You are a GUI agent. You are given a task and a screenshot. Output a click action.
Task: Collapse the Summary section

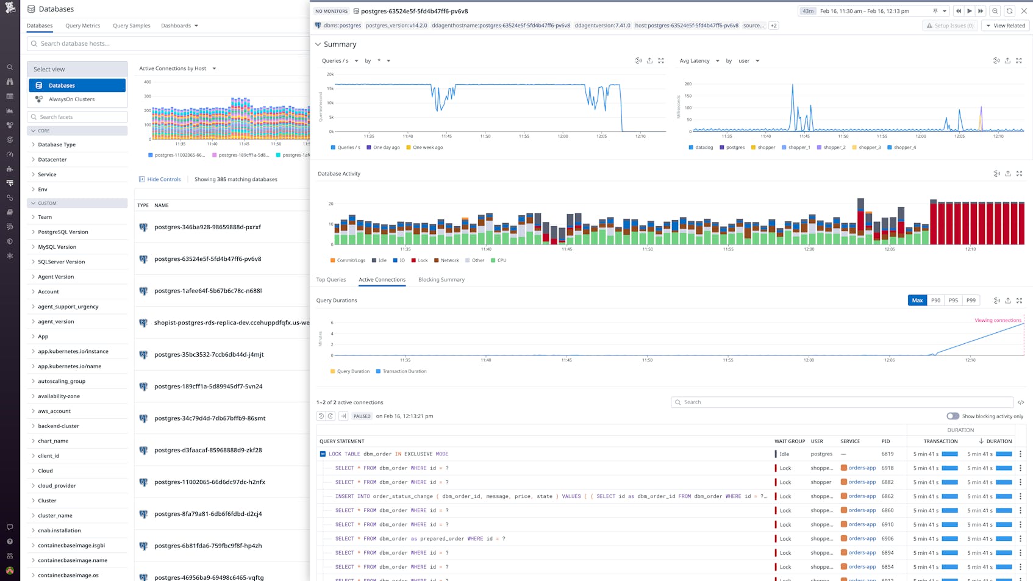pos(318,44)
